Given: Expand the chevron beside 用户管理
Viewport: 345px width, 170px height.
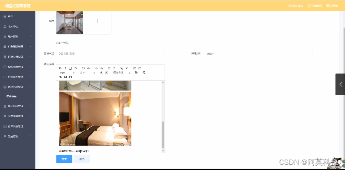Looking at the screenshot, I should (x=31, y=36).
